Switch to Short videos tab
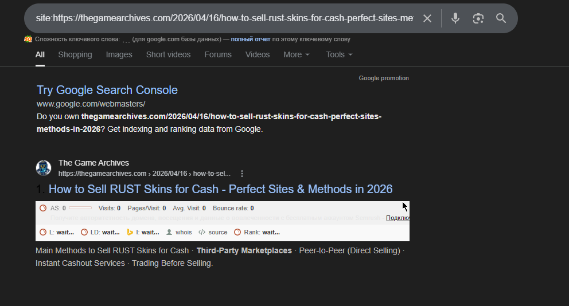The image size is (569, 306). click(169, 55)
